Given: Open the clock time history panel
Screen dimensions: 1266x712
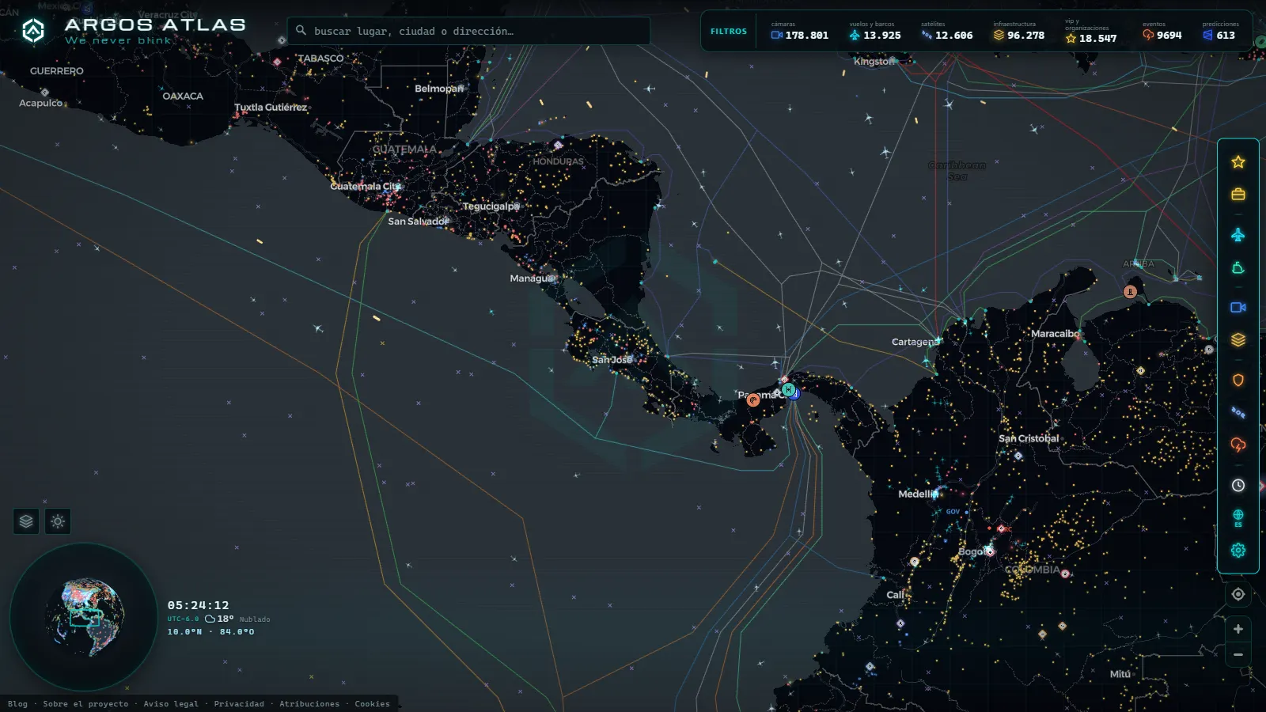Looking at the screenshot, I should 1238,486.
